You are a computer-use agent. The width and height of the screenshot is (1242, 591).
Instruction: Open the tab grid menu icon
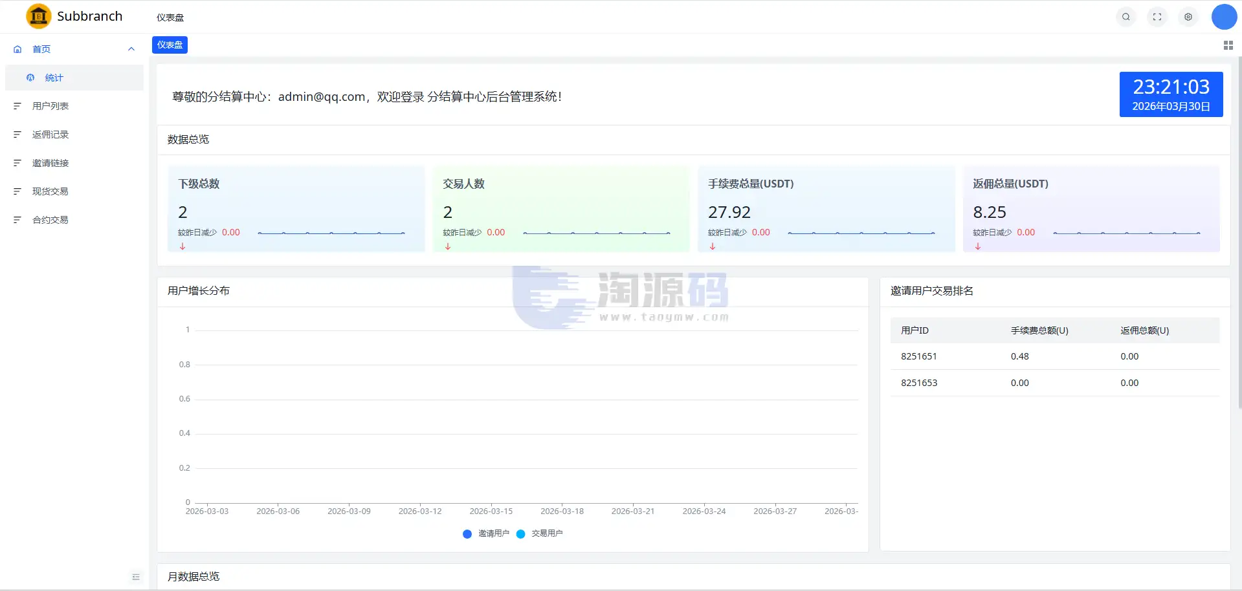coord(1228,45)
